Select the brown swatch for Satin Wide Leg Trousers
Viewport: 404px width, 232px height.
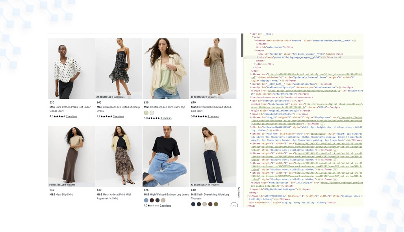point(210,204)
